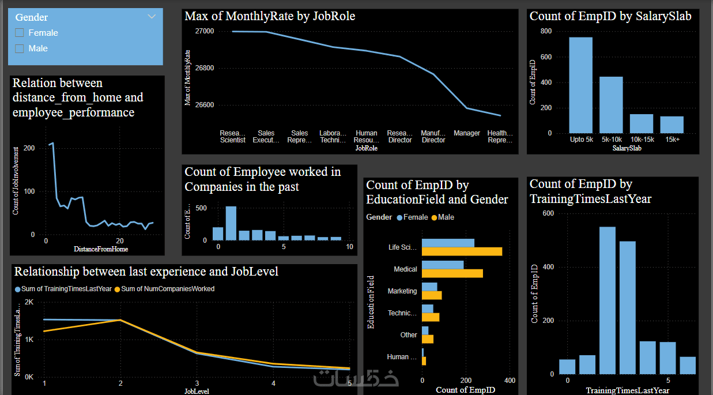This screenshot has height=395, width=713.
Task: Select Count of EmpID by SalarySlab title
Action: coord(610,16)
